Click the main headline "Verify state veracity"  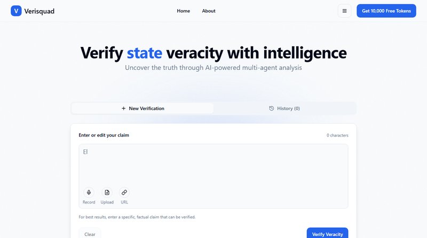pyautogui.click(x=213, y=53)
